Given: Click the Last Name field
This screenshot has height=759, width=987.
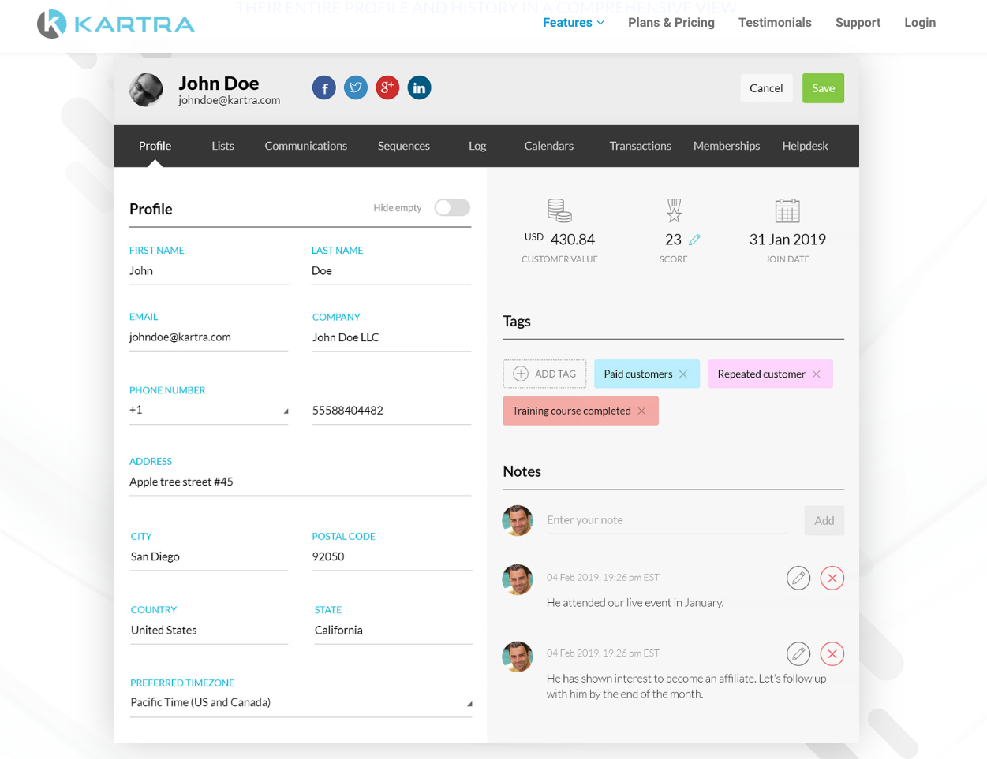Looking at the screenshot, I should coord(391,271).
